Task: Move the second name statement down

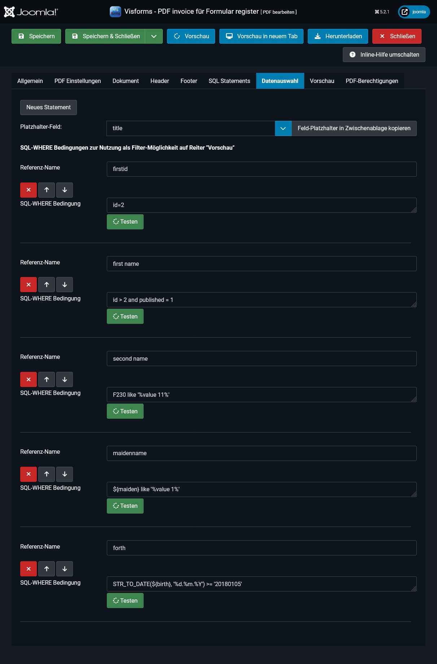Action: pos(65,379)
